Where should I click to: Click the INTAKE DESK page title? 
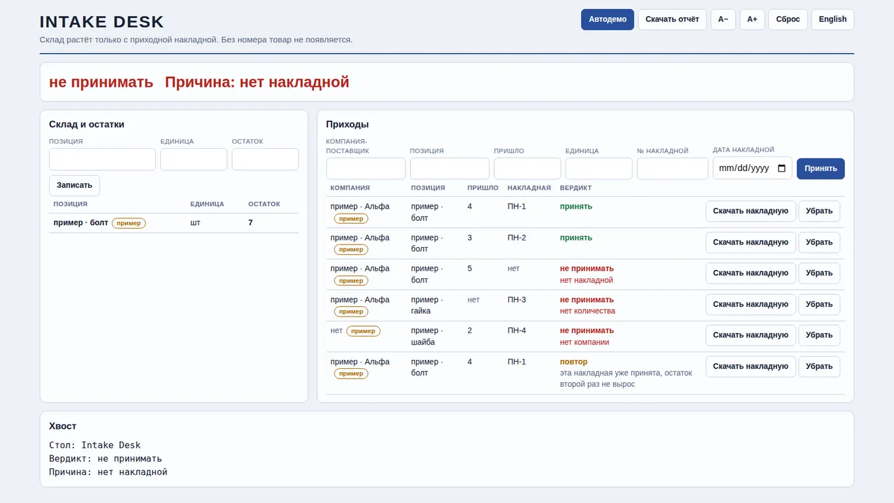click(102, 22)
